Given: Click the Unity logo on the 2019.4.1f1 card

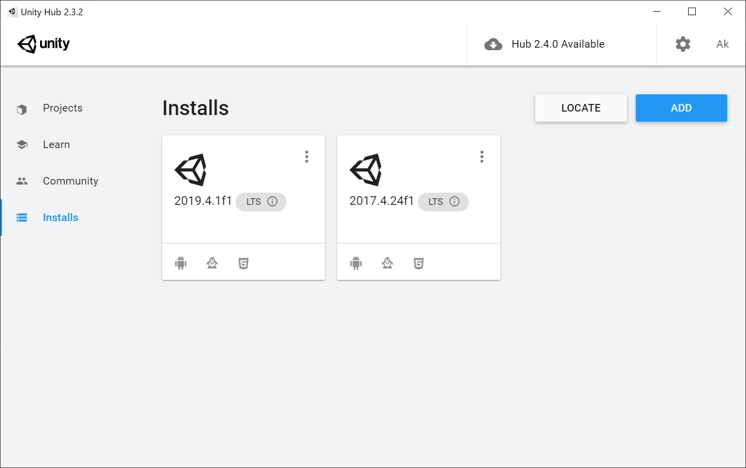Looking at the screenshot, I should [190, 170].
